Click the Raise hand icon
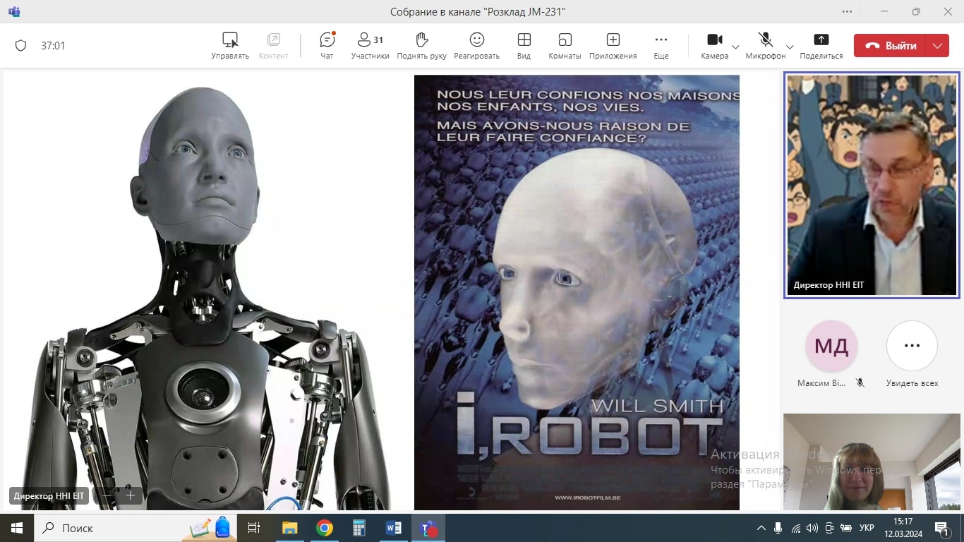964x542 pixels. click(421, 45)
